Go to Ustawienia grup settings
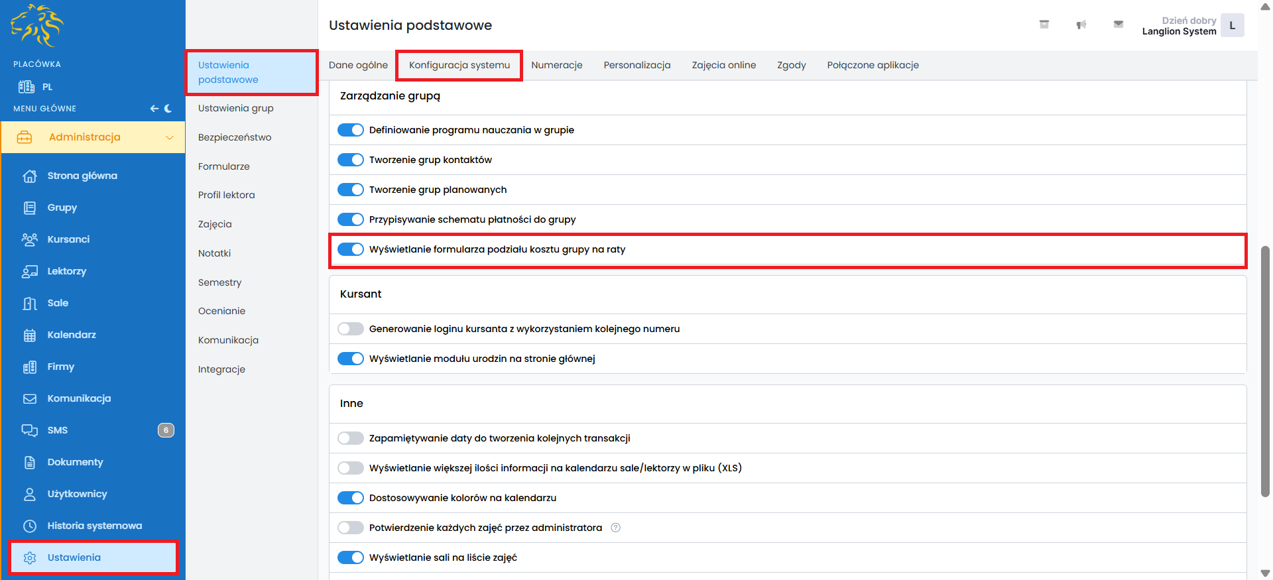Screen dimensions: 1273x580 click(x=235, y=108)
